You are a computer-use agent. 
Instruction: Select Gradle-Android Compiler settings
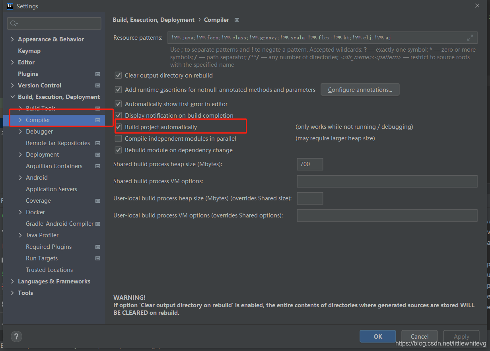(x=60, y=224)
